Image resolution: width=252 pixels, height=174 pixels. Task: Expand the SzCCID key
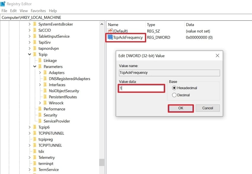click(29, 30)
